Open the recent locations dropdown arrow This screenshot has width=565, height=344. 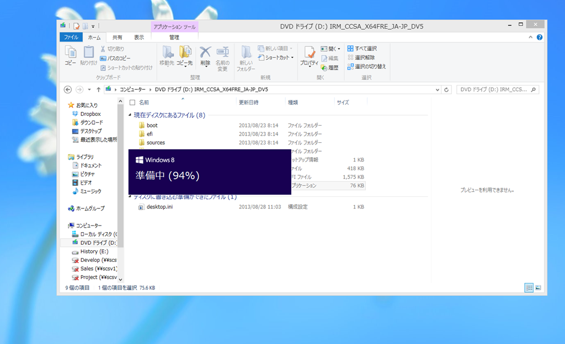89,90
